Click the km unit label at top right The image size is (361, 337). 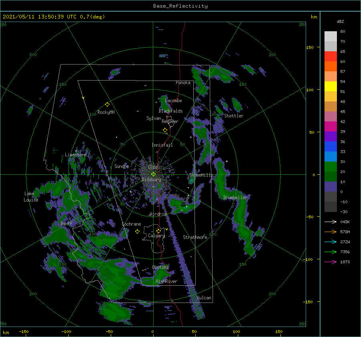click(x=314, y=17)
